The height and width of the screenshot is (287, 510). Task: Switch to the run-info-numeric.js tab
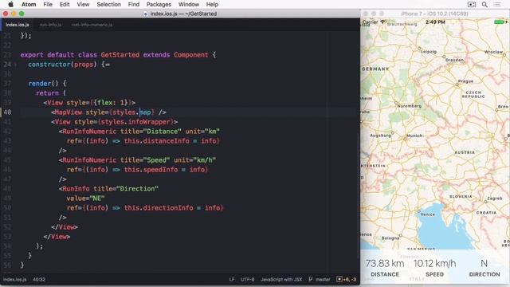click(x=92, y=25)
